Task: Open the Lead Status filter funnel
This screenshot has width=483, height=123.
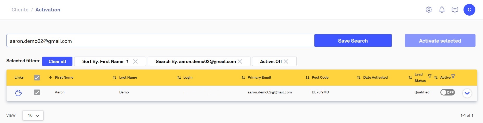Action: pos(430,76)
